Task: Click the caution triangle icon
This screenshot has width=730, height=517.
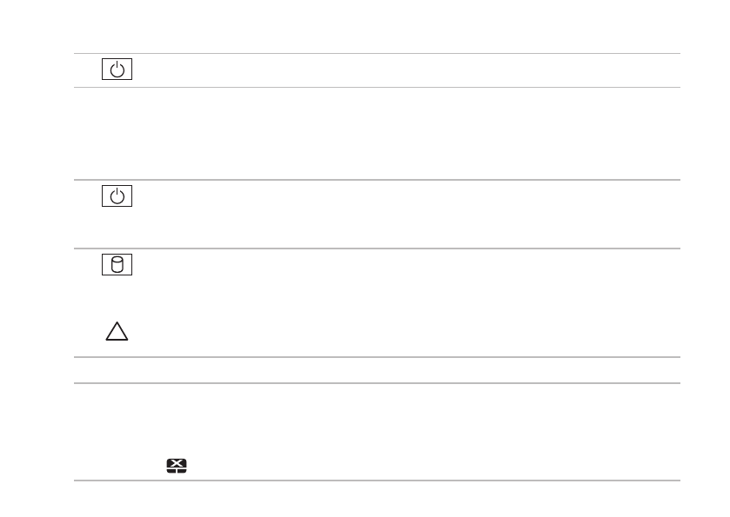Action: coord(117,331)
